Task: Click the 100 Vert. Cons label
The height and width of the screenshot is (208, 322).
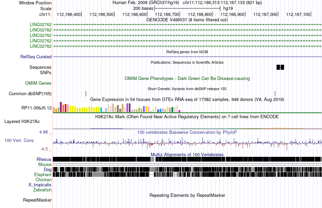Action: [19, 141]
